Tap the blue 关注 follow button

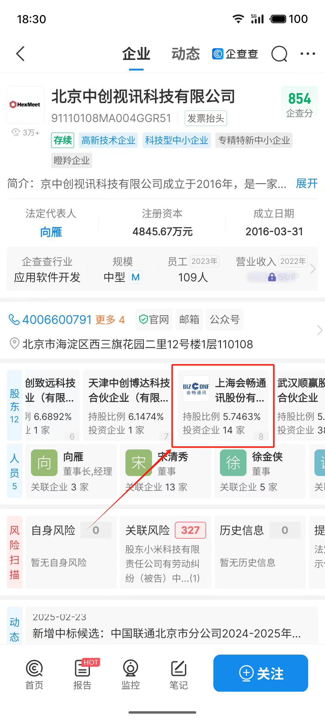coord(261,673)
